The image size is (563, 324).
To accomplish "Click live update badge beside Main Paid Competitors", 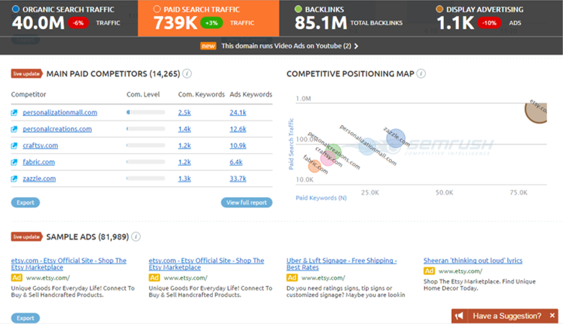I will (x=27, y=74).
